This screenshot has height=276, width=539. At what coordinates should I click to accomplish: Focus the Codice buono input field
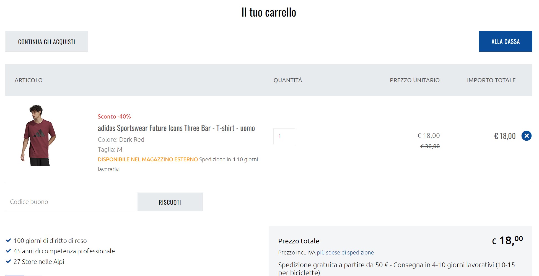pos(71,202)
